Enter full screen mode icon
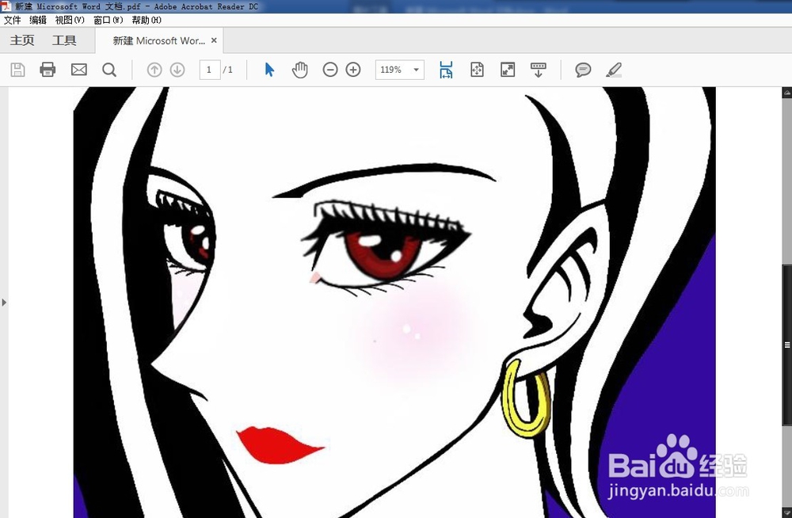 coord(508,70)
